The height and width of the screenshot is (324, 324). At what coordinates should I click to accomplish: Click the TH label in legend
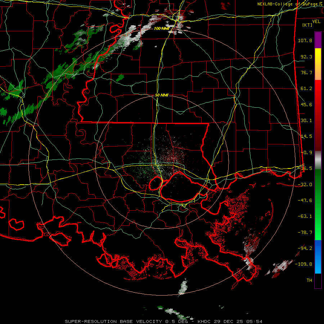click(309, 280)
